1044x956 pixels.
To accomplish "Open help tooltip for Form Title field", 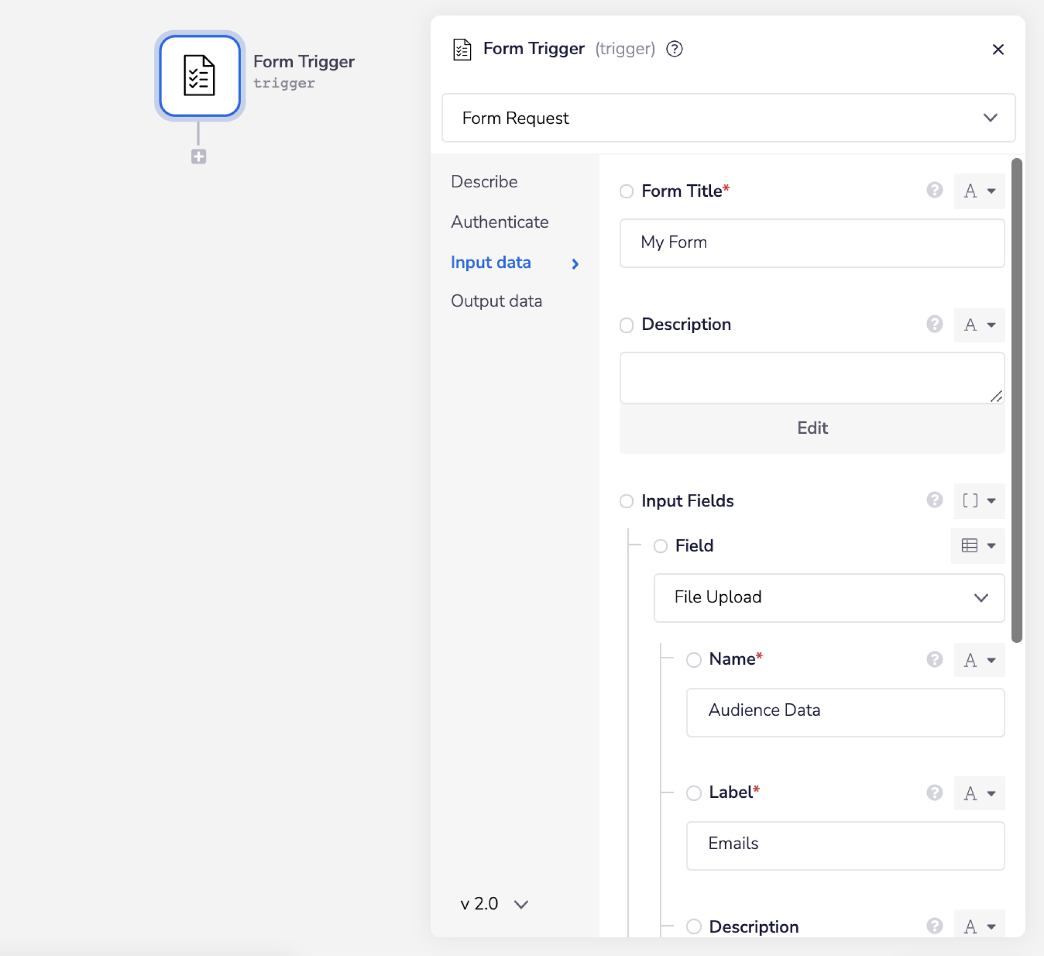I will click(x=934, y=191).
